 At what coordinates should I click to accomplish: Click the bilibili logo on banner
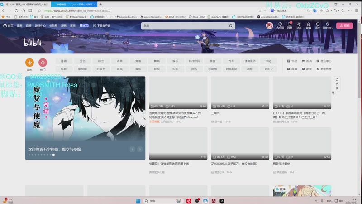pos(32,42)
